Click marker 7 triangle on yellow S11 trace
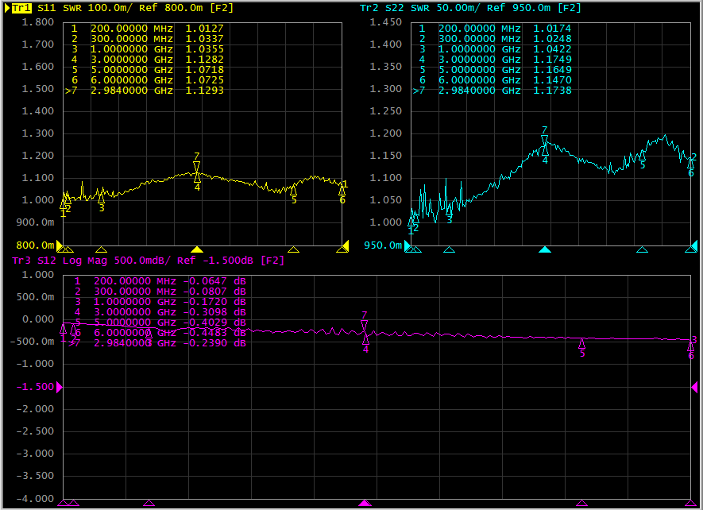The height and width of the screenshot is (510, 703). point(196,166)
